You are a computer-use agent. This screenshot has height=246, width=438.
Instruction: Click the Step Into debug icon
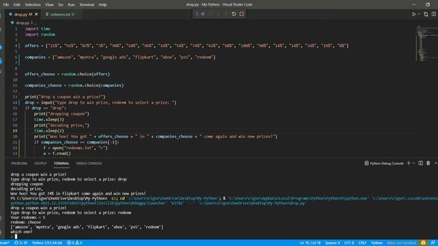(x=218, y=14)
